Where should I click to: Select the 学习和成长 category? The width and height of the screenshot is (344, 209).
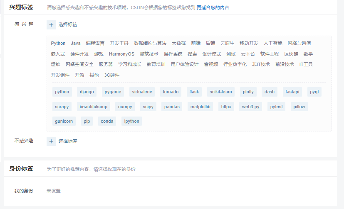tap(130, 64)
